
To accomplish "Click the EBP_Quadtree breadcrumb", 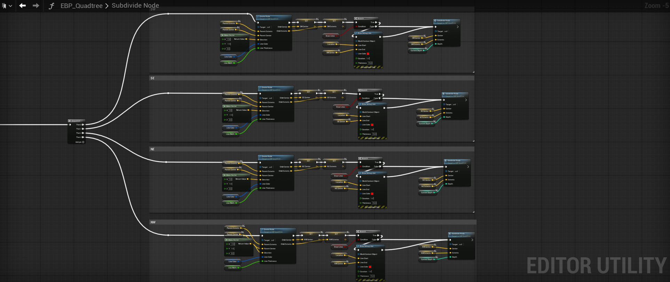I will [x=81, y=6].
